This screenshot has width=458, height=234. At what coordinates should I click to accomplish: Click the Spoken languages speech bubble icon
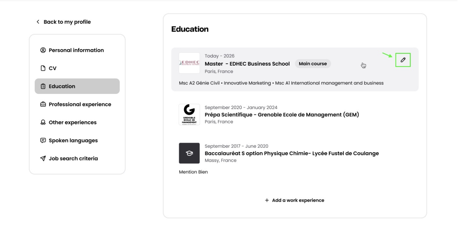pyautogui.click(x=43, y=140)
